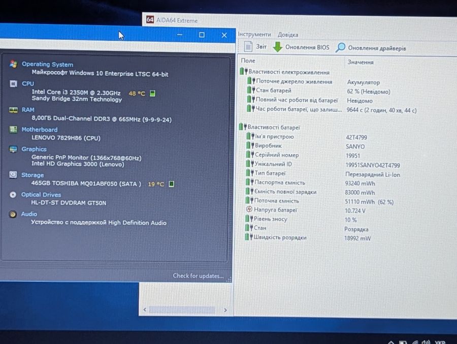Viewport: 457px width, 344px height.
Task: Click the value 19951SANYO42T4799
Action: [x=373, y=165]
